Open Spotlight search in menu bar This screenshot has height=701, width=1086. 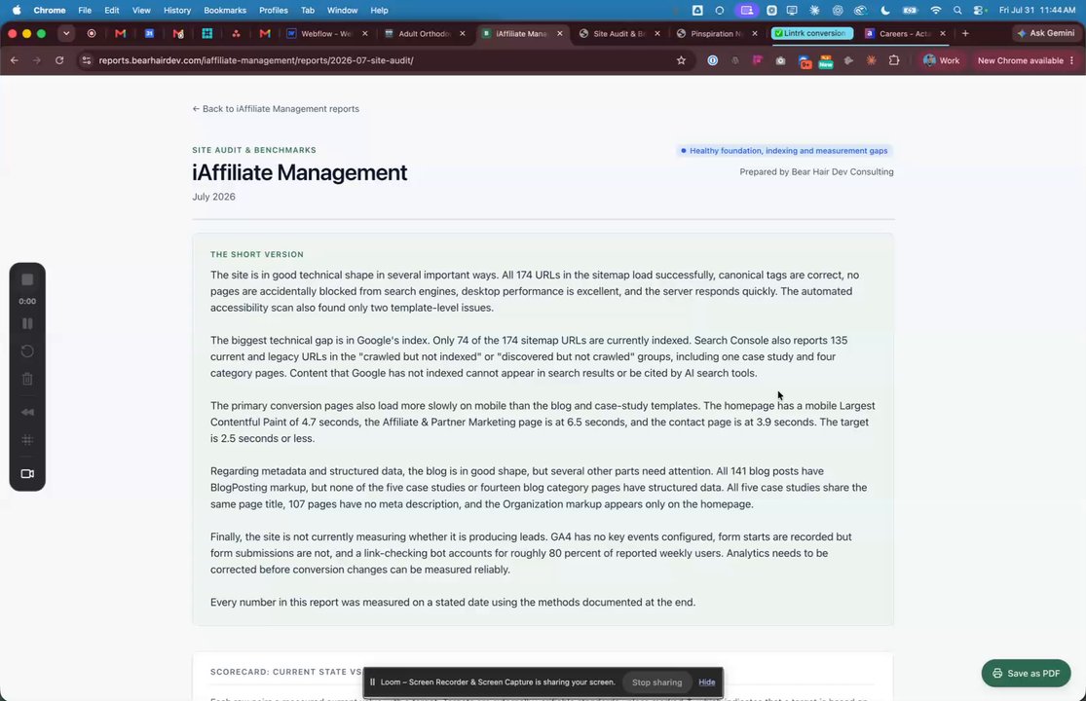pyautogui.click(x=957, y=11)
